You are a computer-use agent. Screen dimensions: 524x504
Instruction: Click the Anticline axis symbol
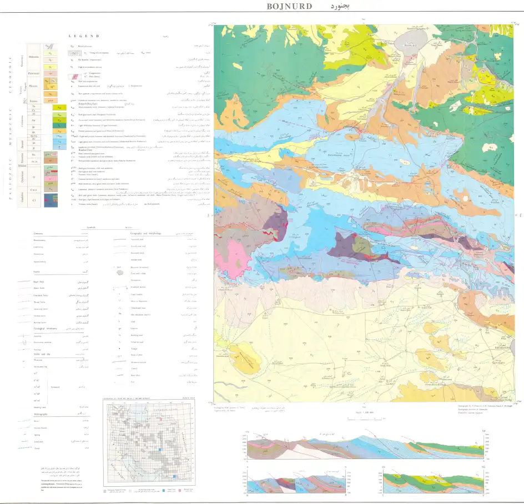[x=24, y=336]
